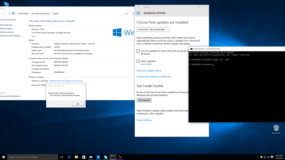Click the Windows Script Host taskbar icon

[120, 157]
